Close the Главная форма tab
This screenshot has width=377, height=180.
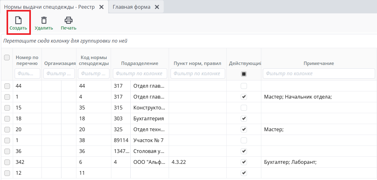(x=157, y=7)
